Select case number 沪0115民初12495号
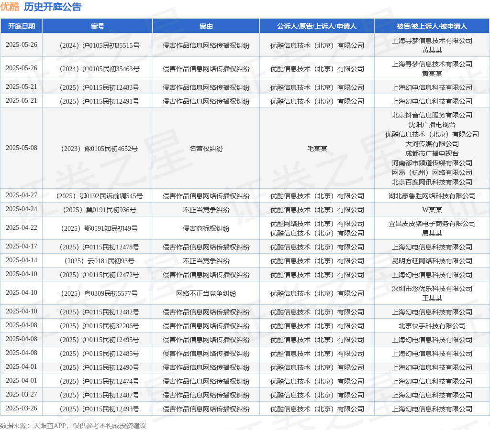 [x=100, y=340]
